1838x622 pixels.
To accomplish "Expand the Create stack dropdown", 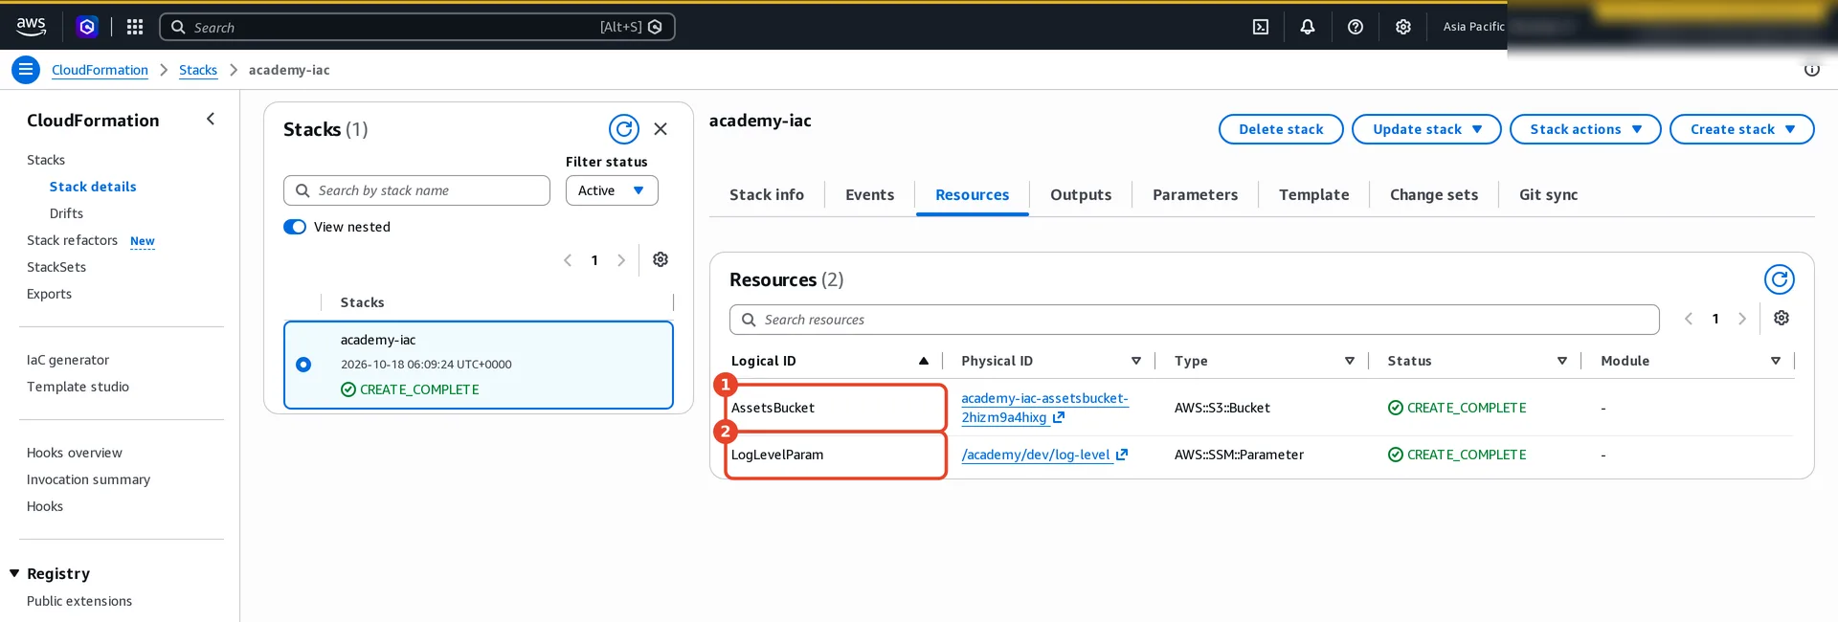I will [1742, 129].
